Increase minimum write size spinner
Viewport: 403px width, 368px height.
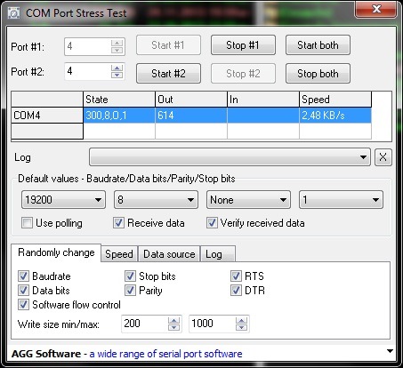[173, 321]
